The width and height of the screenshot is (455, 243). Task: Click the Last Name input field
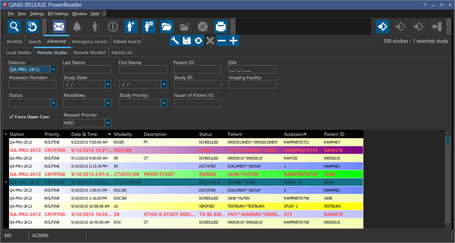click(x=87, y=69)
